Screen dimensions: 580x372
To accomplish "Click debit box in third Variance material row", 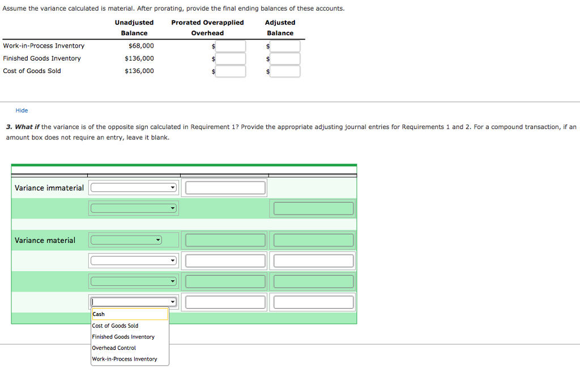I will pyautogui.click(x=225, y=281).
